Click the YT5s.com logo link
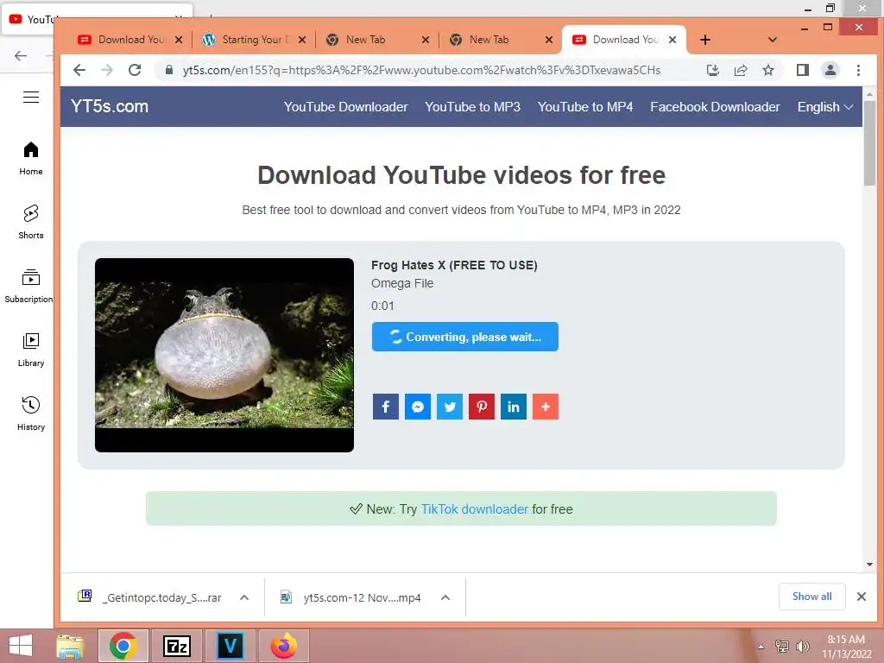Viewport: 884px width, 663px height. pyautogui.click(x=110, y=106)
